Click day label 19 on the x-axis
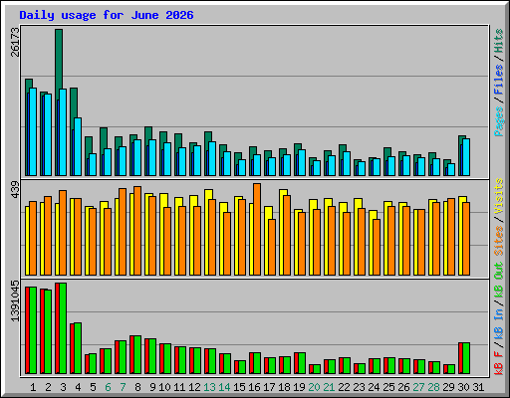Screen dimensions: 510x398 pos(299,387)
